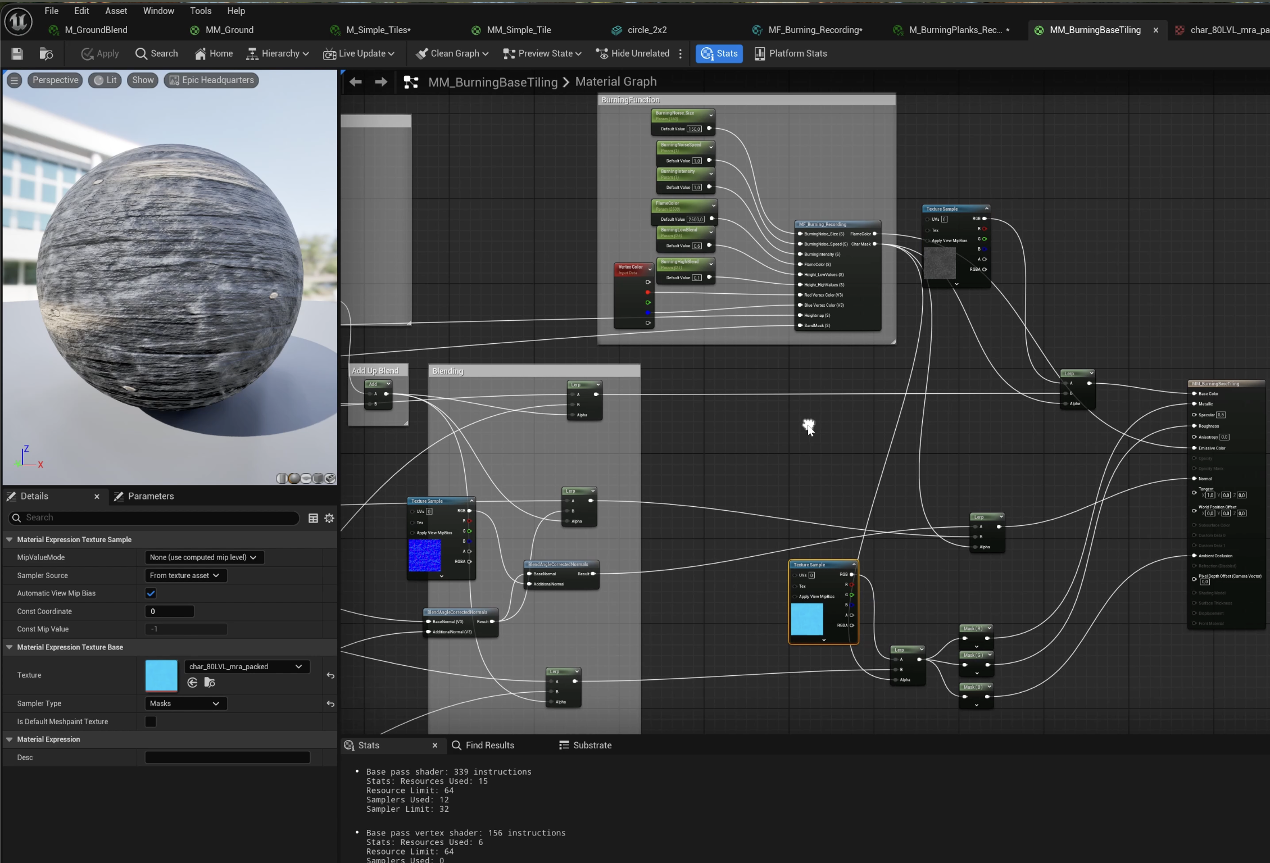Open the Sampler Type Masks dropdown
Image resolution: width=1270 pixels, height=863 pixels.
[x=185, y=703]
